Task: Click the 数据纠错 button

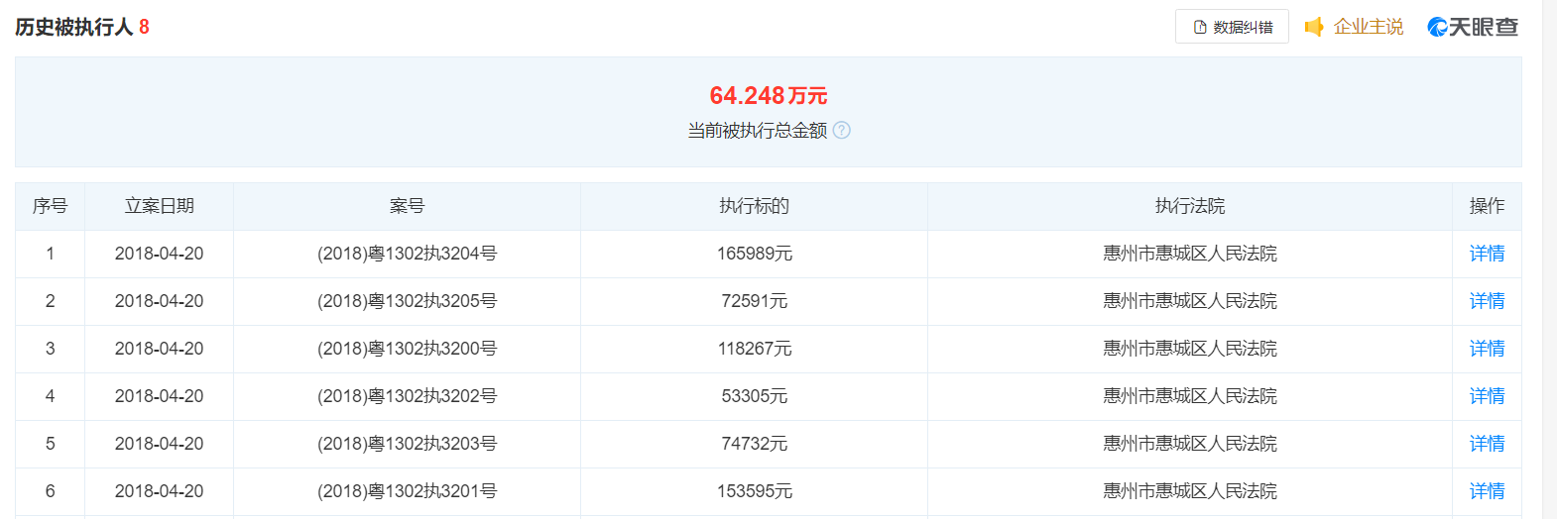Action: click(1232, 27)
